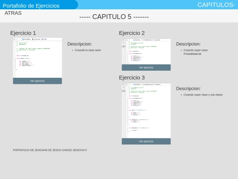238x179 pixels.
Task: Open the Ejercicio 3 code screenshot thumbnail
Action: pyautogui.click(x=146, y=110)
